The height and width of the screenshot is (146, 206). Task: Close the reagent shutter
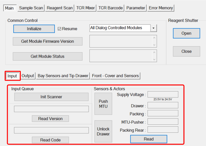coord(186,51)
